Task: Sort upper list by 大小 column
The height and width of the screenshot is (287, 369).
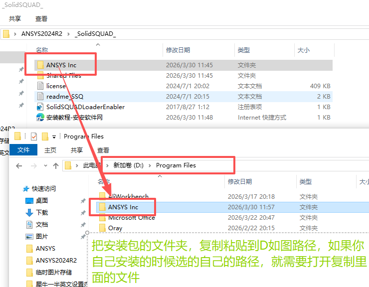Action: [x=304, y=50]
